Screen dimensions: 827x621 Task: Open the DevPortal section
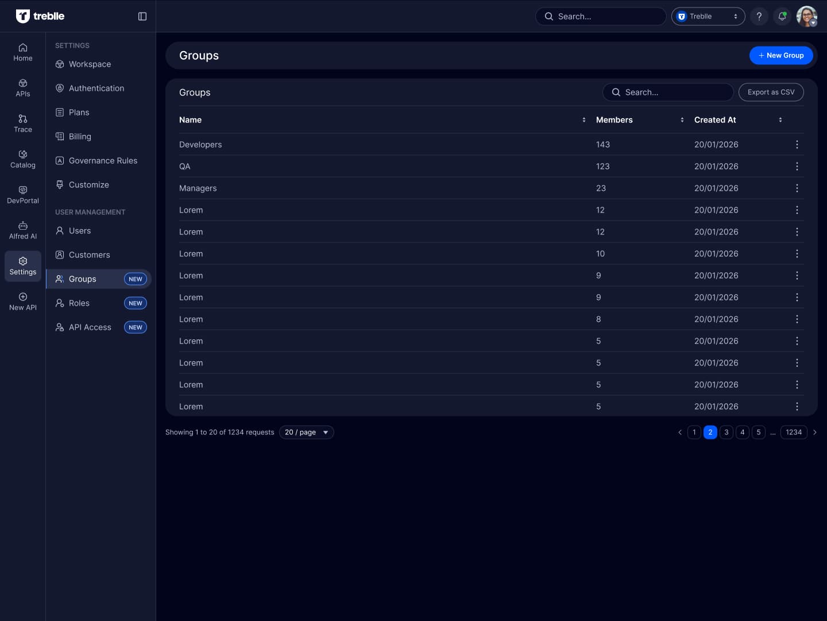pos(23,195)
